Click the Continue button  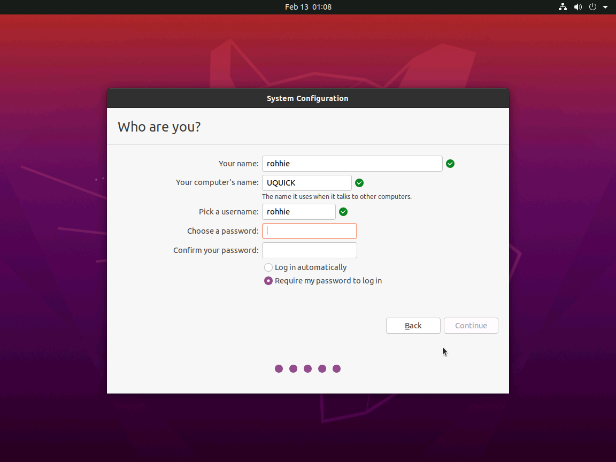[x=471, y=326]
